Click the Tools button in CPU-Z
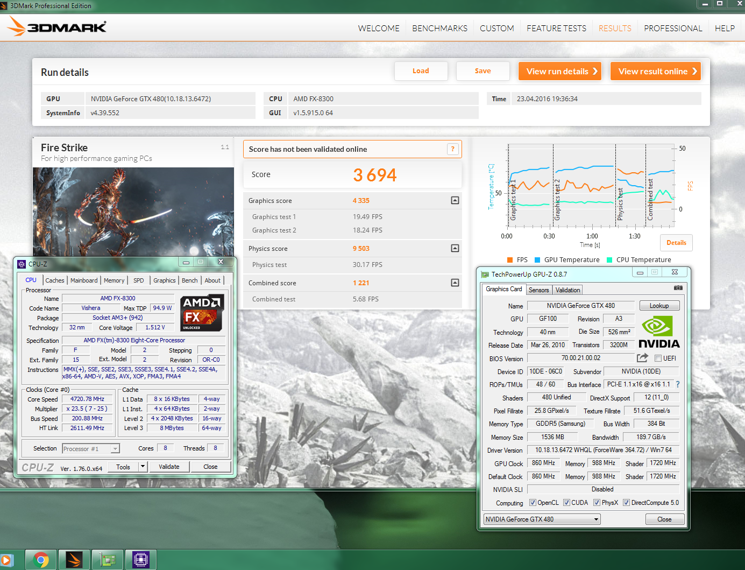The image size is (745, 570). (x=123, y=467)
